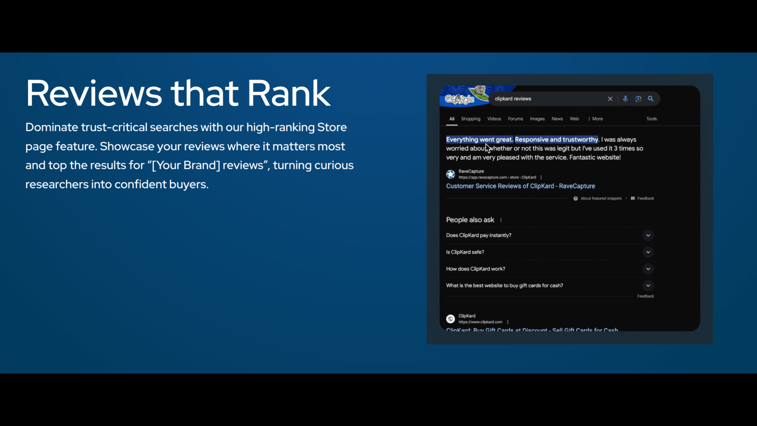
Task: Click the feedback flag icon under the snippet
Action: click(633, 198)
